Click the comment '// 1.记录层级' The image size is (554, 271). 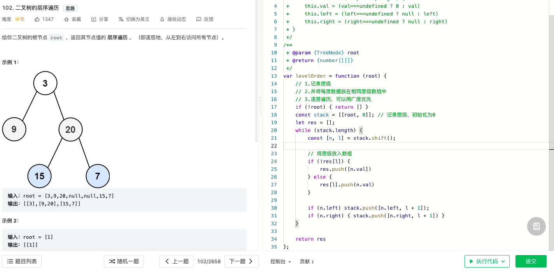click(313, 84)
